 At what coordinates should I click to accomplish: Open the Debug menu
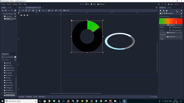(x=15, y=4)
